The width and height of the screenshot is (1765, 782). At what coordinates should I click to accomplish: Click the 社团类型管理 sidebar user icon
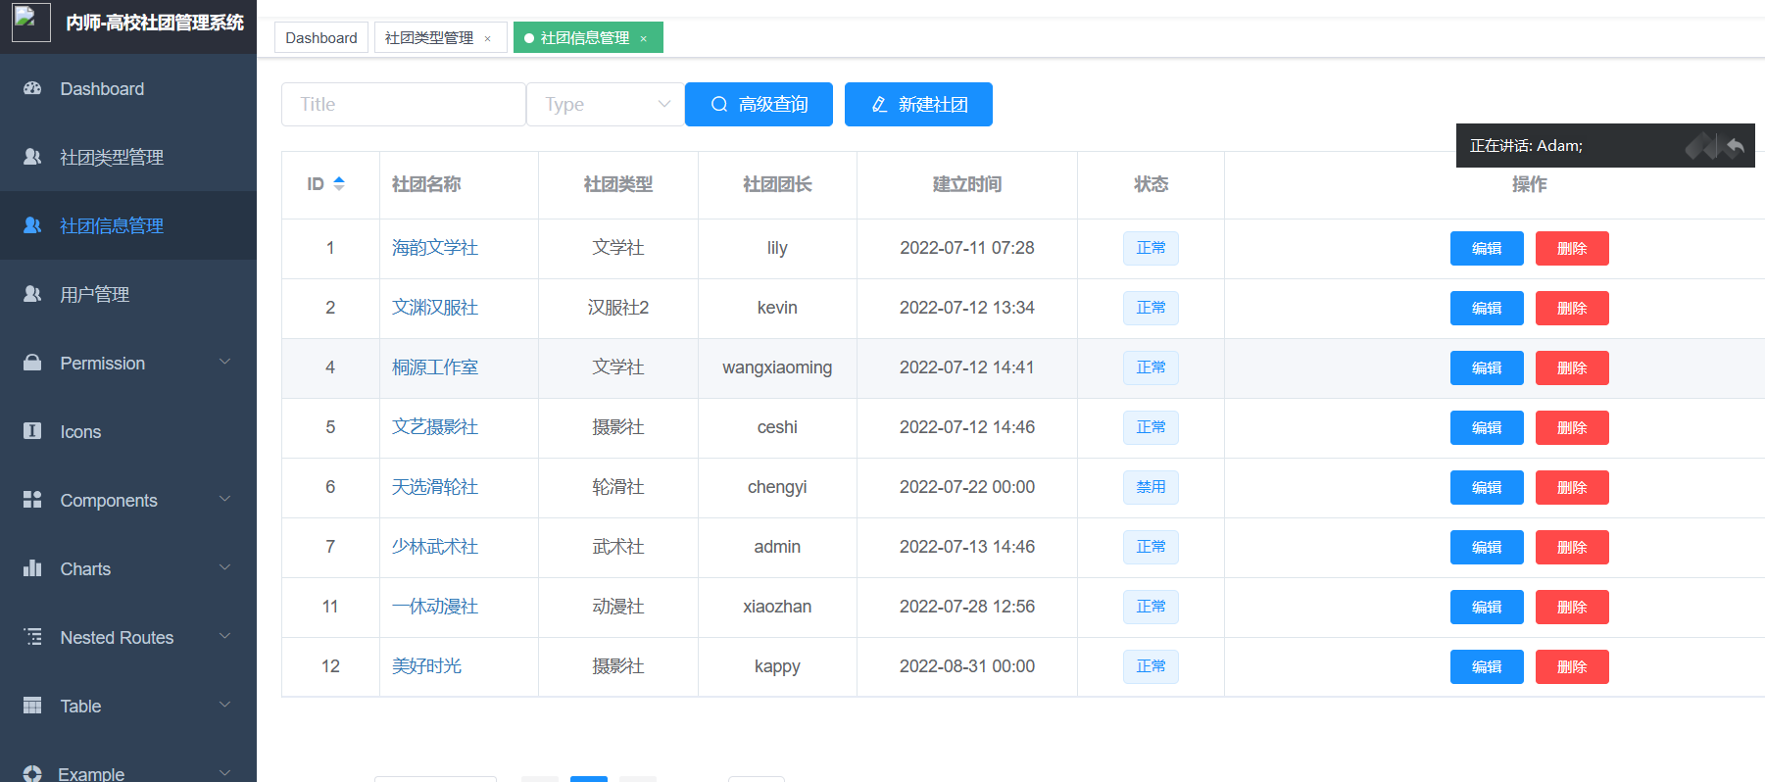click(x=32, y=157)
